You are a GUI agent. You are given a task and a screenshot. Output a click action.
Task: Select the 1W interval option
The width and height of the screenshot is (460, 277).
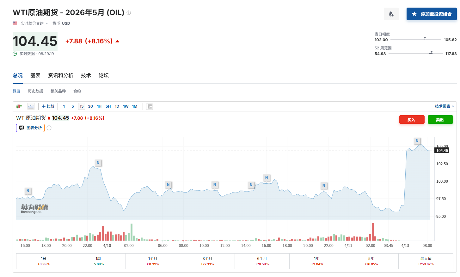[x=126, y=106]
